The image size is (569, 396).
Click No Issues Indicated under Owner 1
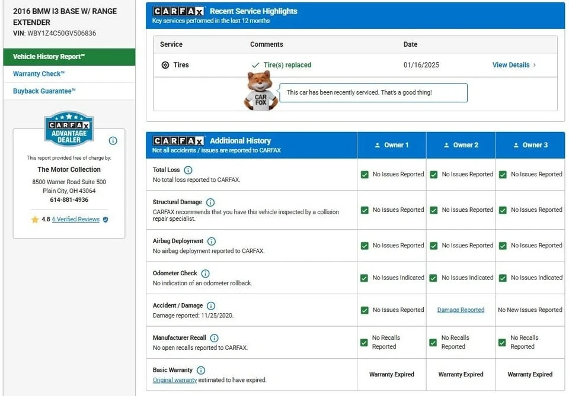coord(398,278)
